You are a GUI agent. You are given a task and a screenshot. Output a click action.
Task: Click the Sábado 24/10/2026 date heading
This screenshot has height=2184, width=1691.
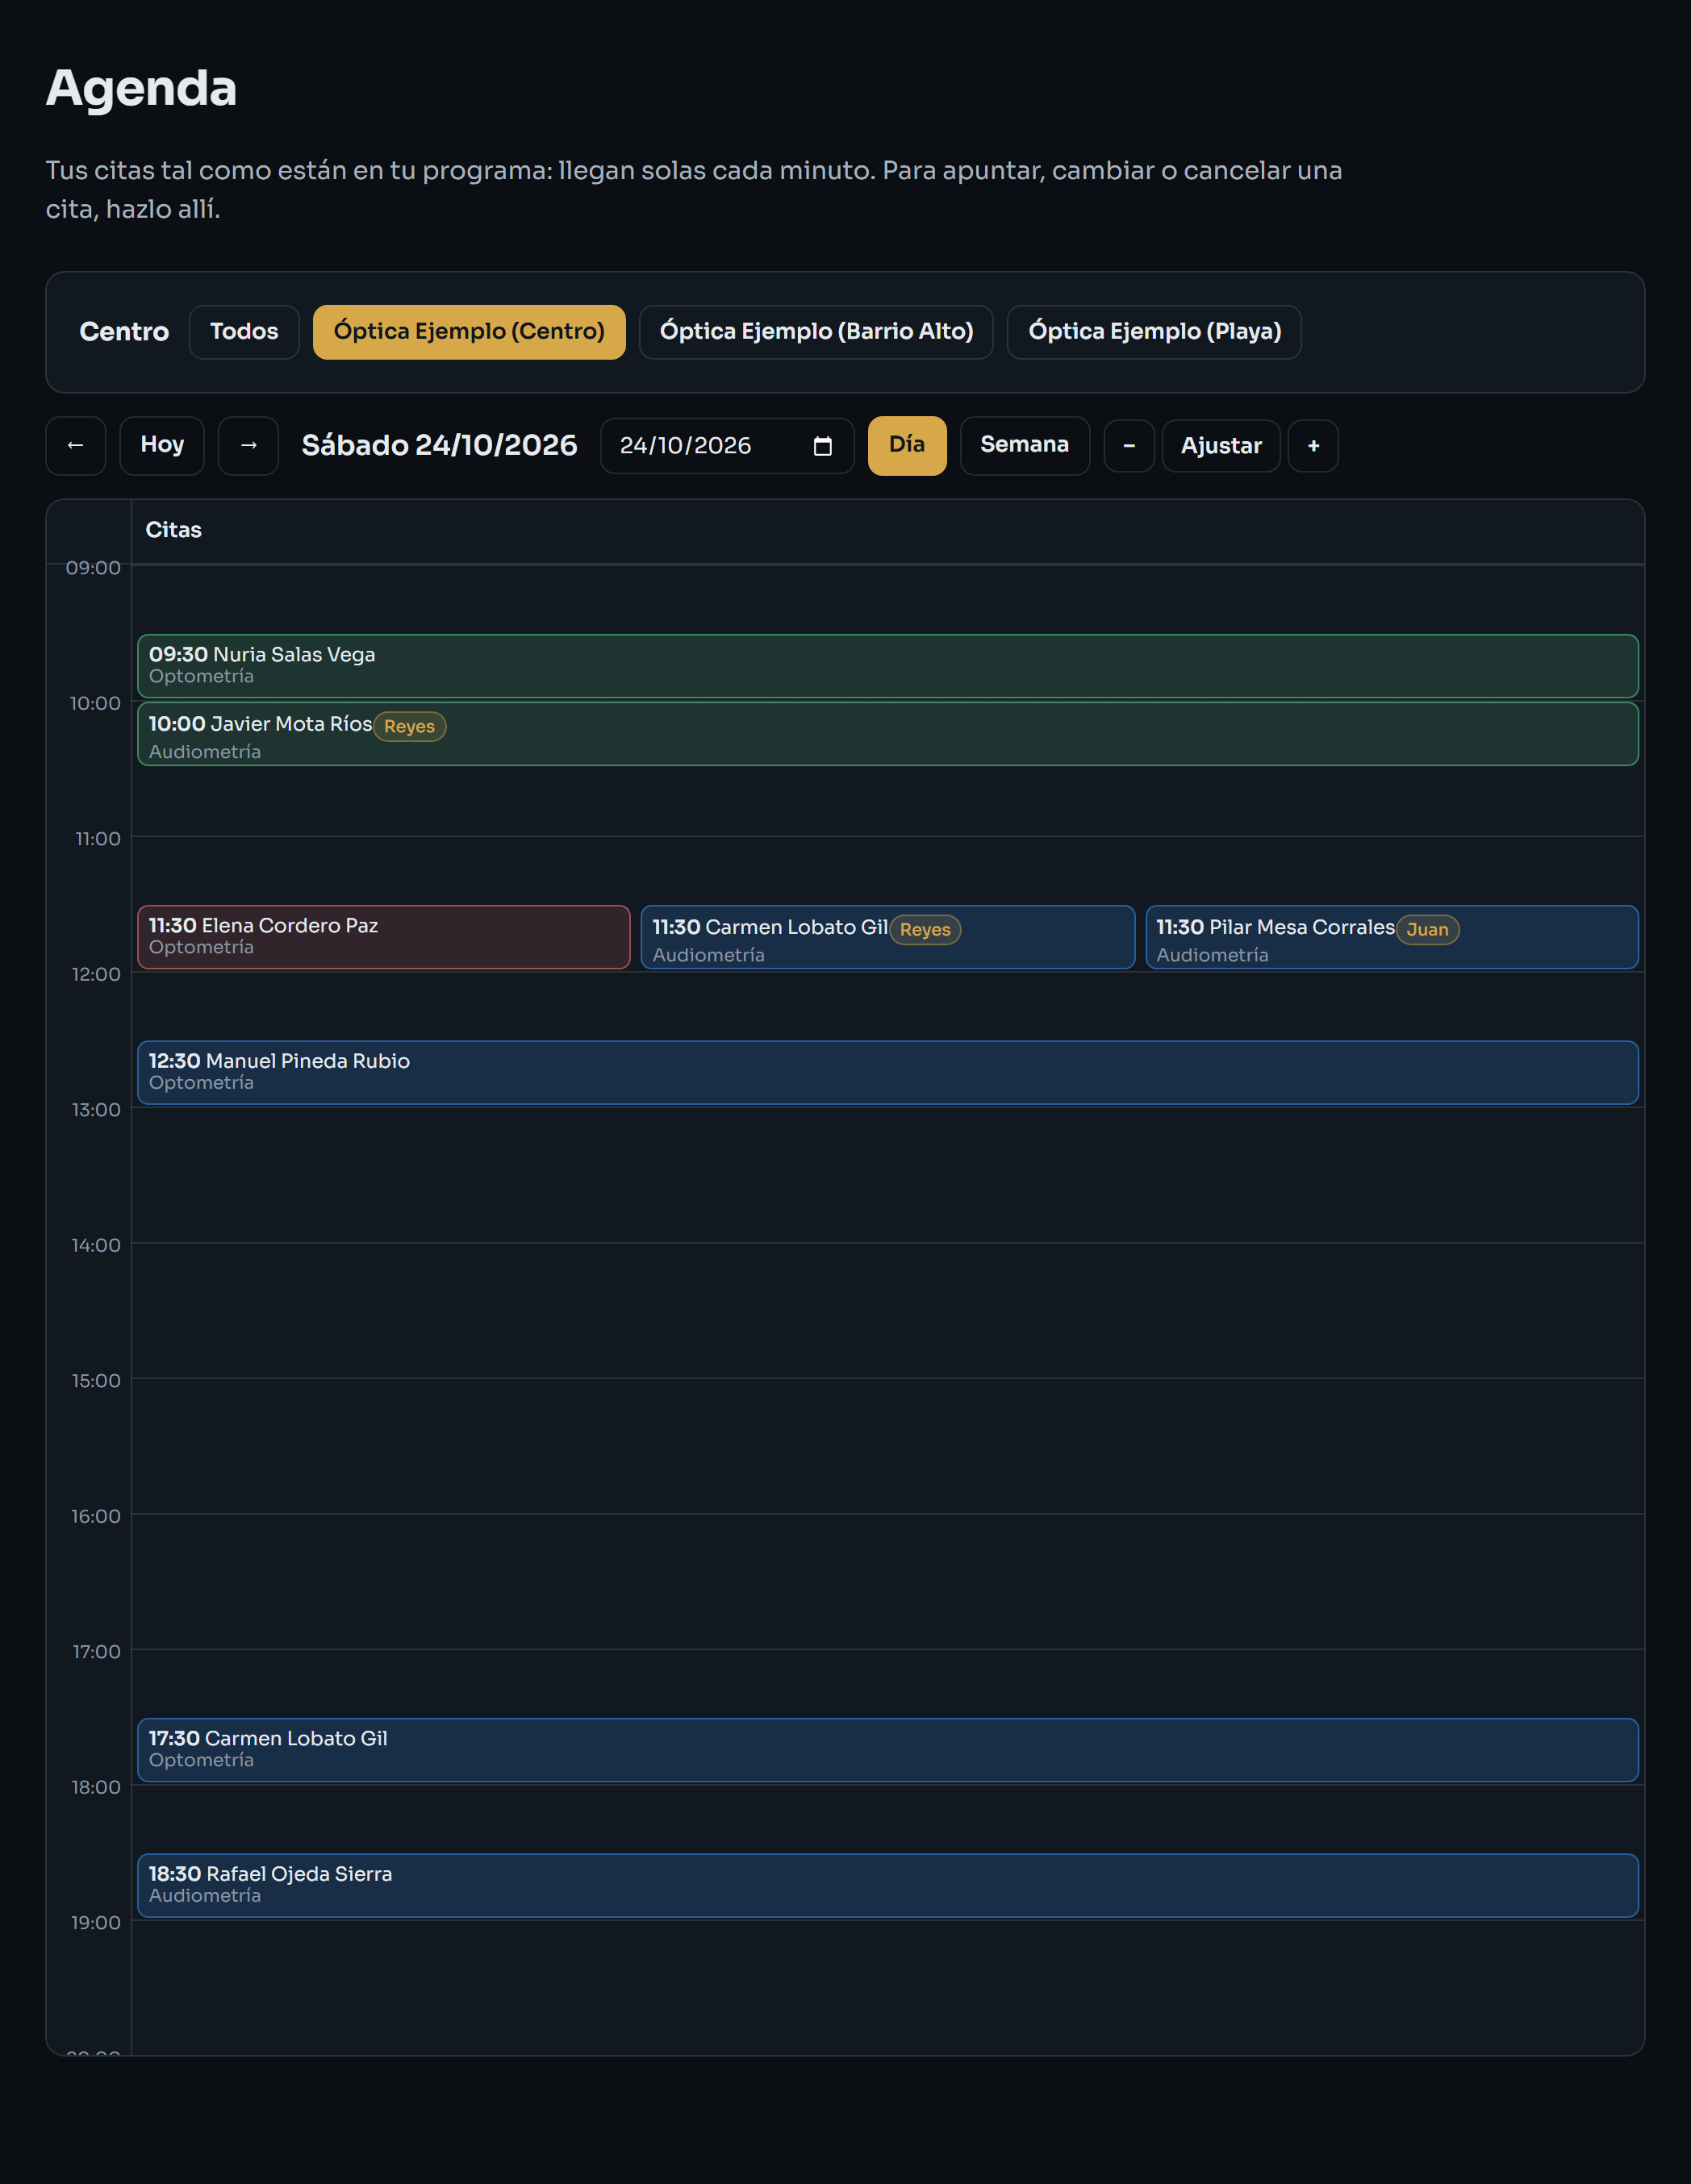439,445
